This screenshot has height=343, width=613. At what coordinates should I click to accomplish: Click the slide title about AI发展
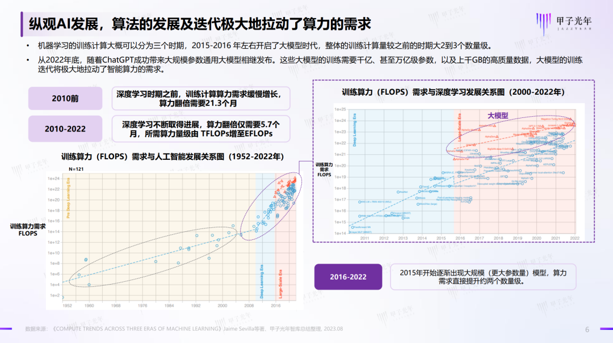coord(196,24)
